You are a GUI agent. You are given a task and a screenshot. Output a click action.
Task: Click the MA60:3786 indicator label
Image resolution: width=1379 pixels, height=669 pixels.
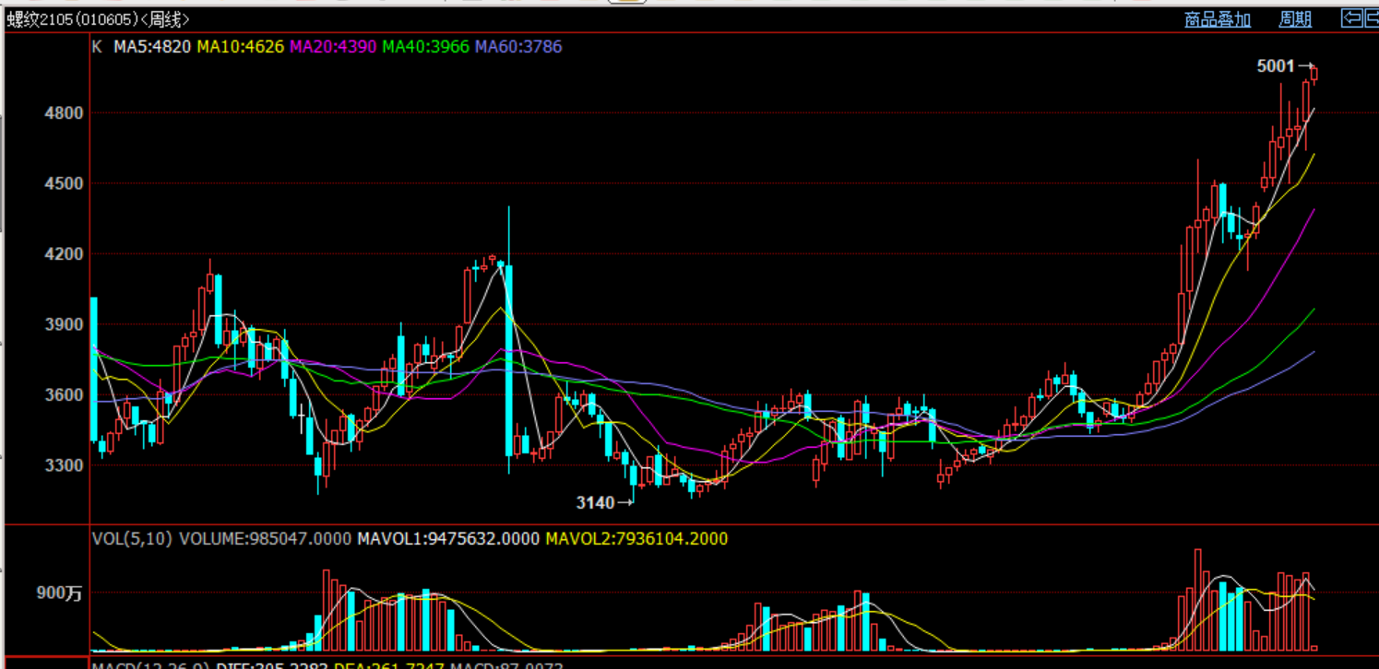518,47
